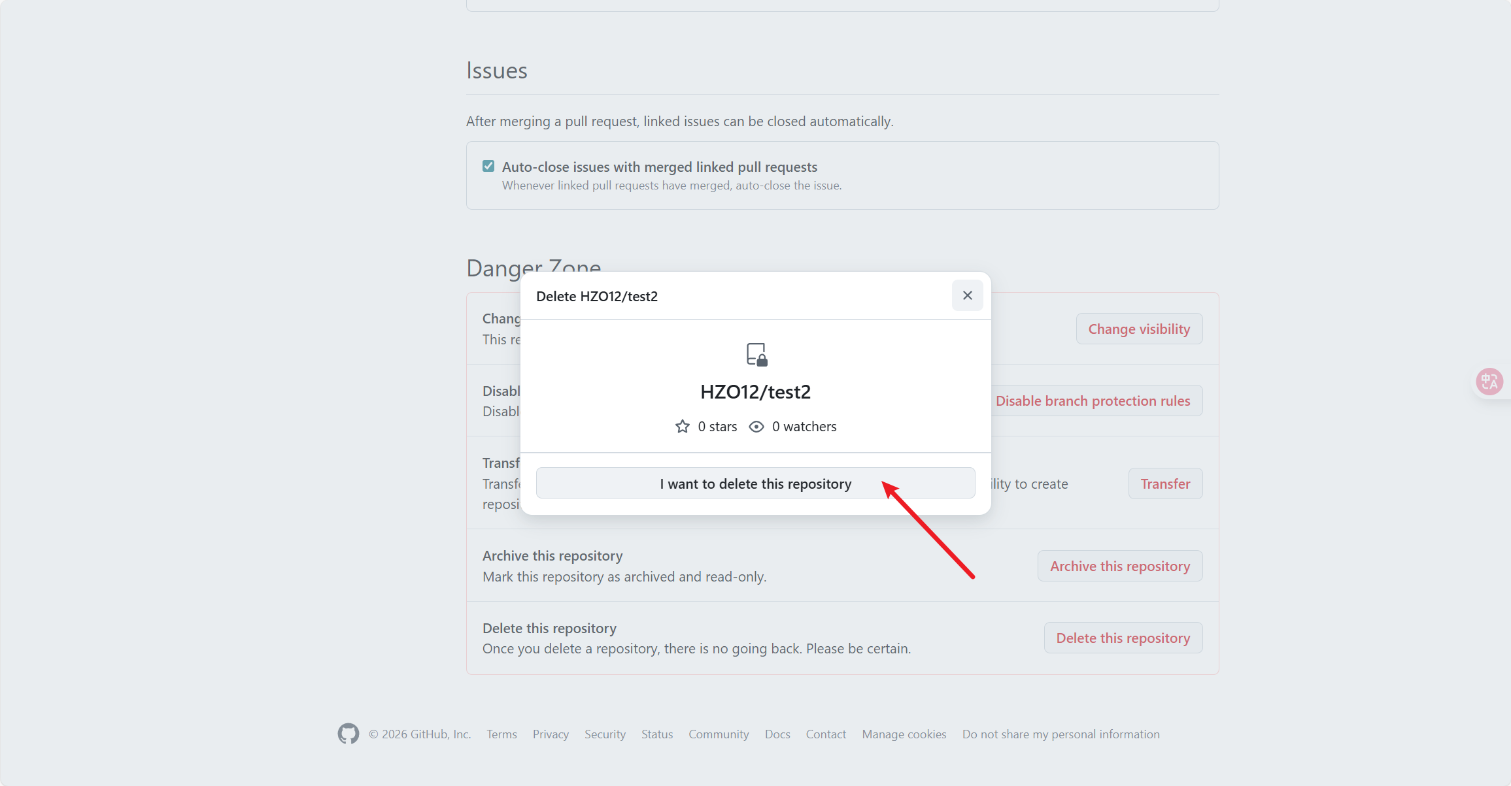Click the eye icon beside 0 watchers

(x=756, y=427)
